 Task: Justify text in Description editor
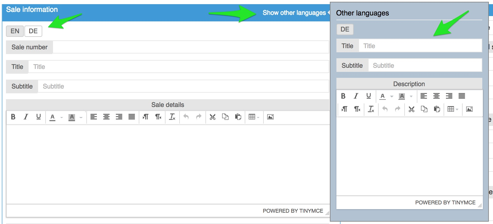(462, 96)
